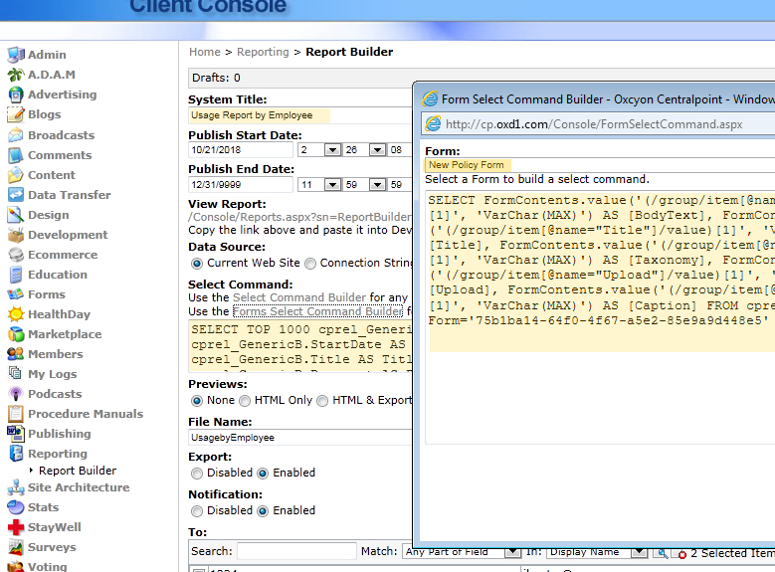This screenshot has height=572, width=775.
Task: Click the A.D.A.M palm tree icon
Action: click(15, 75)
